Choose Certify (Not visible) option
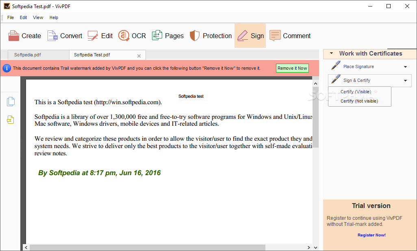 click(360, 101)
